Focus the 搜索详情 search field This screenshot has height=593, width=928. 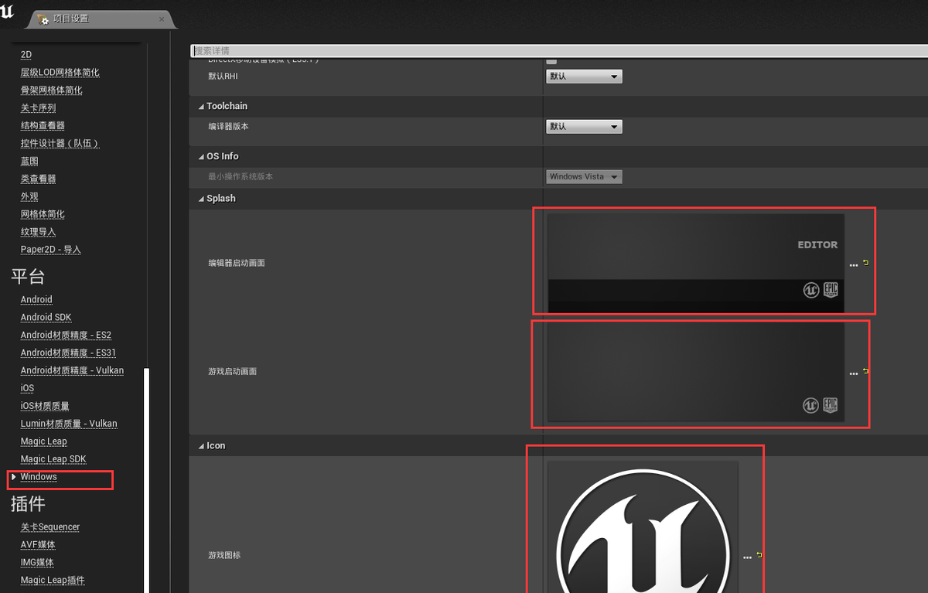click(x=558, y=51)
